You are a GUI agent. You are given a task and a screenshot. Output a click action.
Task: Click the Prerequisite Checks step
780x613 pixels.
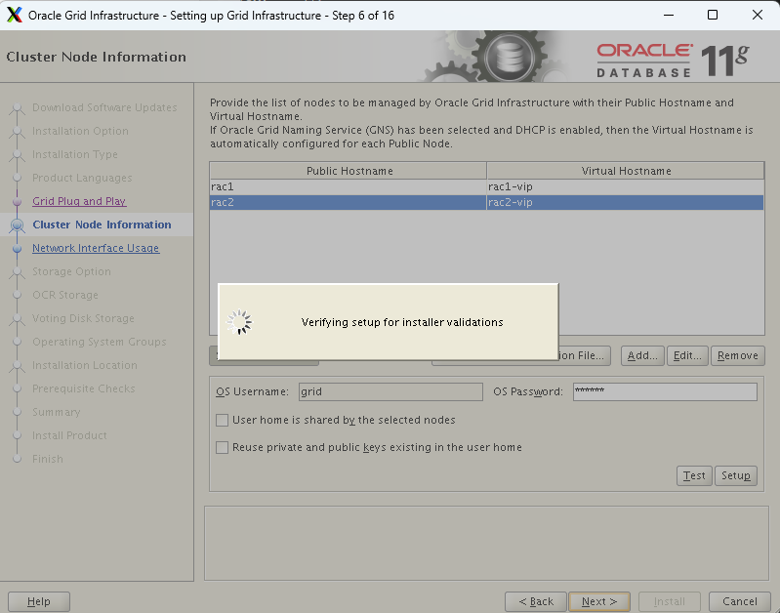coord(84,388)
